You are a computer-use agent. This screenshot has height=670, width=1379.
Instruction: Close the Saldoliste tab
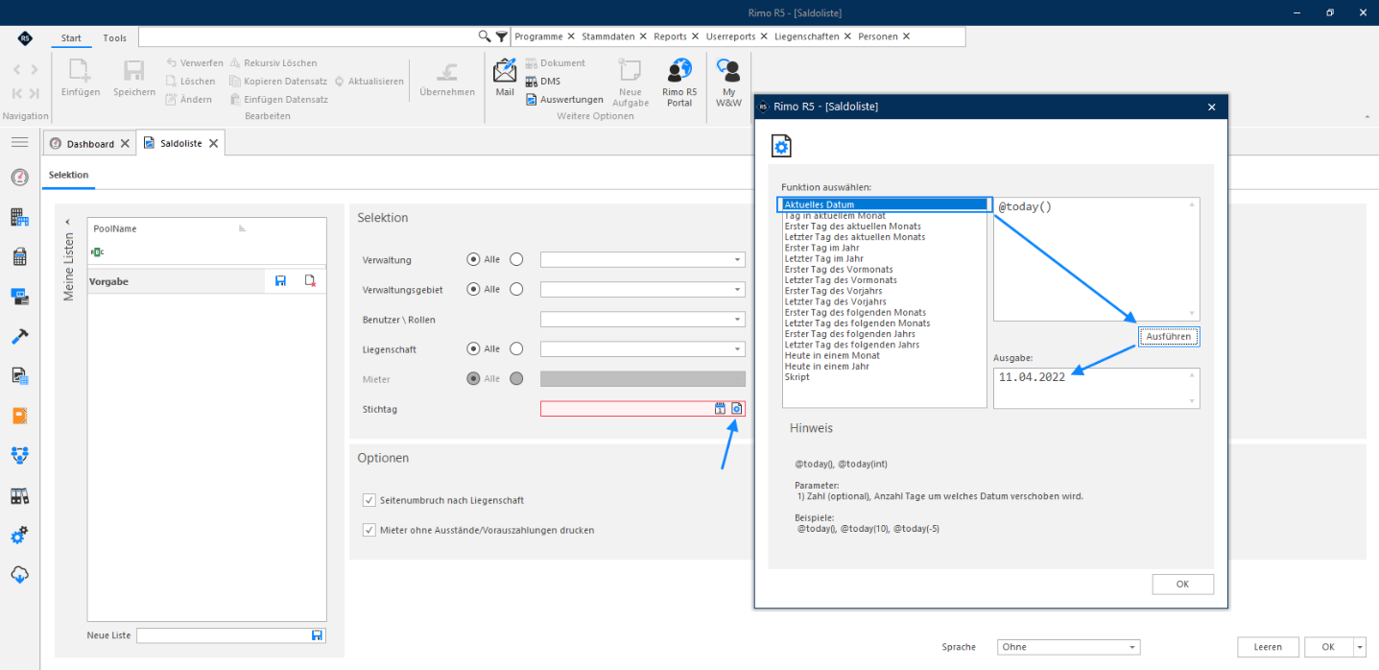coord(214,144)
